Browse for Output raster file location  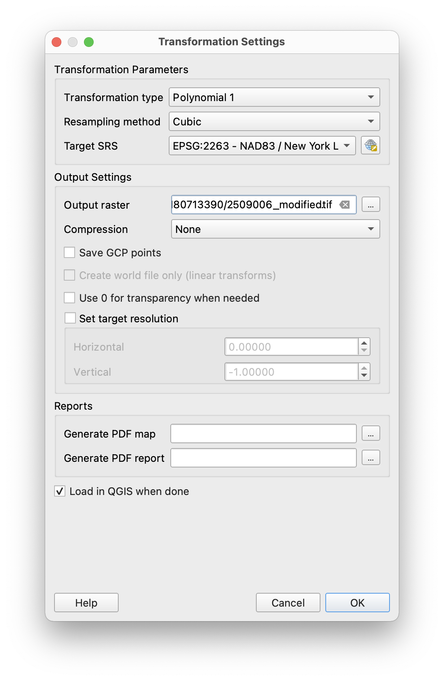[x=371, y=205]
